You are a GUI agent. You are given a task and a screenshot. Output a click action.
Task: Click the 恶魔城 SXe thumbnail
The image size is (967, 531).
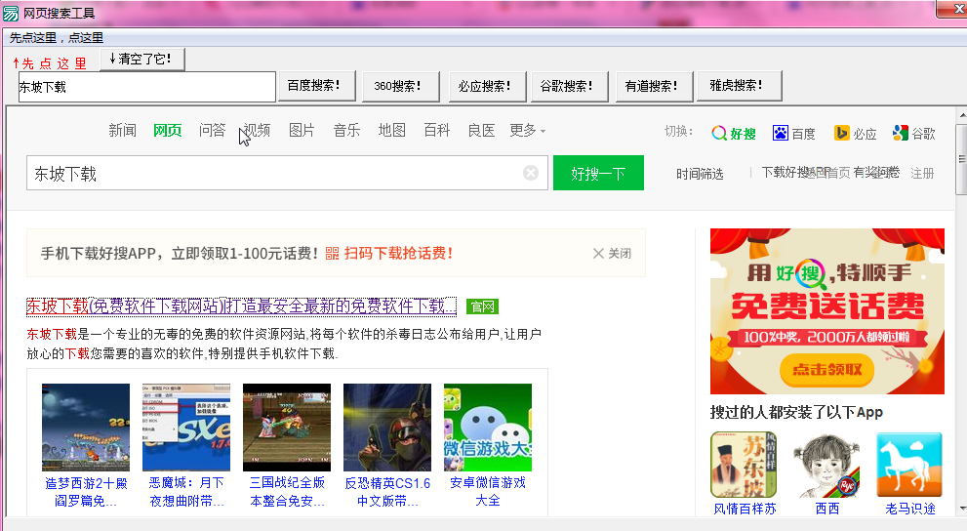point(186,428)
